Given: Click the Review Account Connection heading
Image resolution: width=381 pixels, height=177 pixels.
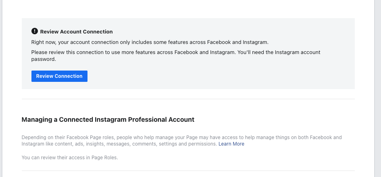Looking at the screenshot, I should click(x=76, y=32).
